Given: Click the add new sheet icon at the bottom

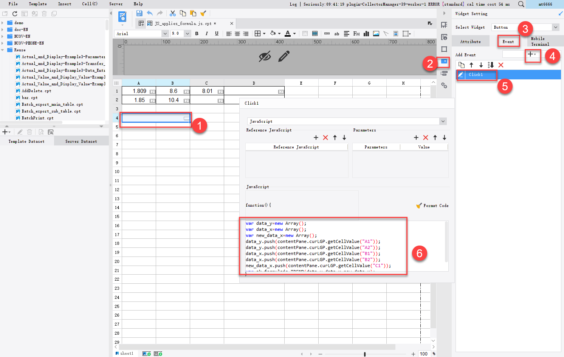Looking at the screenshot, I should (x=146, y=353).
